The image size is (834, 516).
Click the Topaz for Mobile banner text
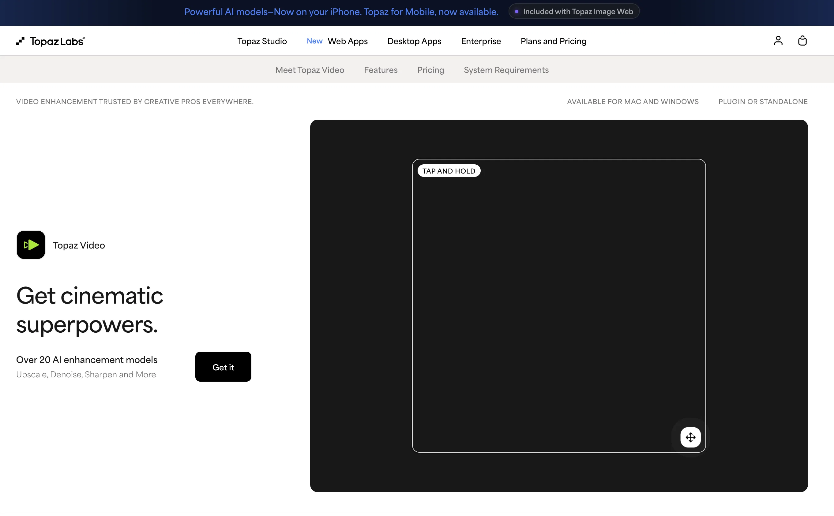coord(341,12)
